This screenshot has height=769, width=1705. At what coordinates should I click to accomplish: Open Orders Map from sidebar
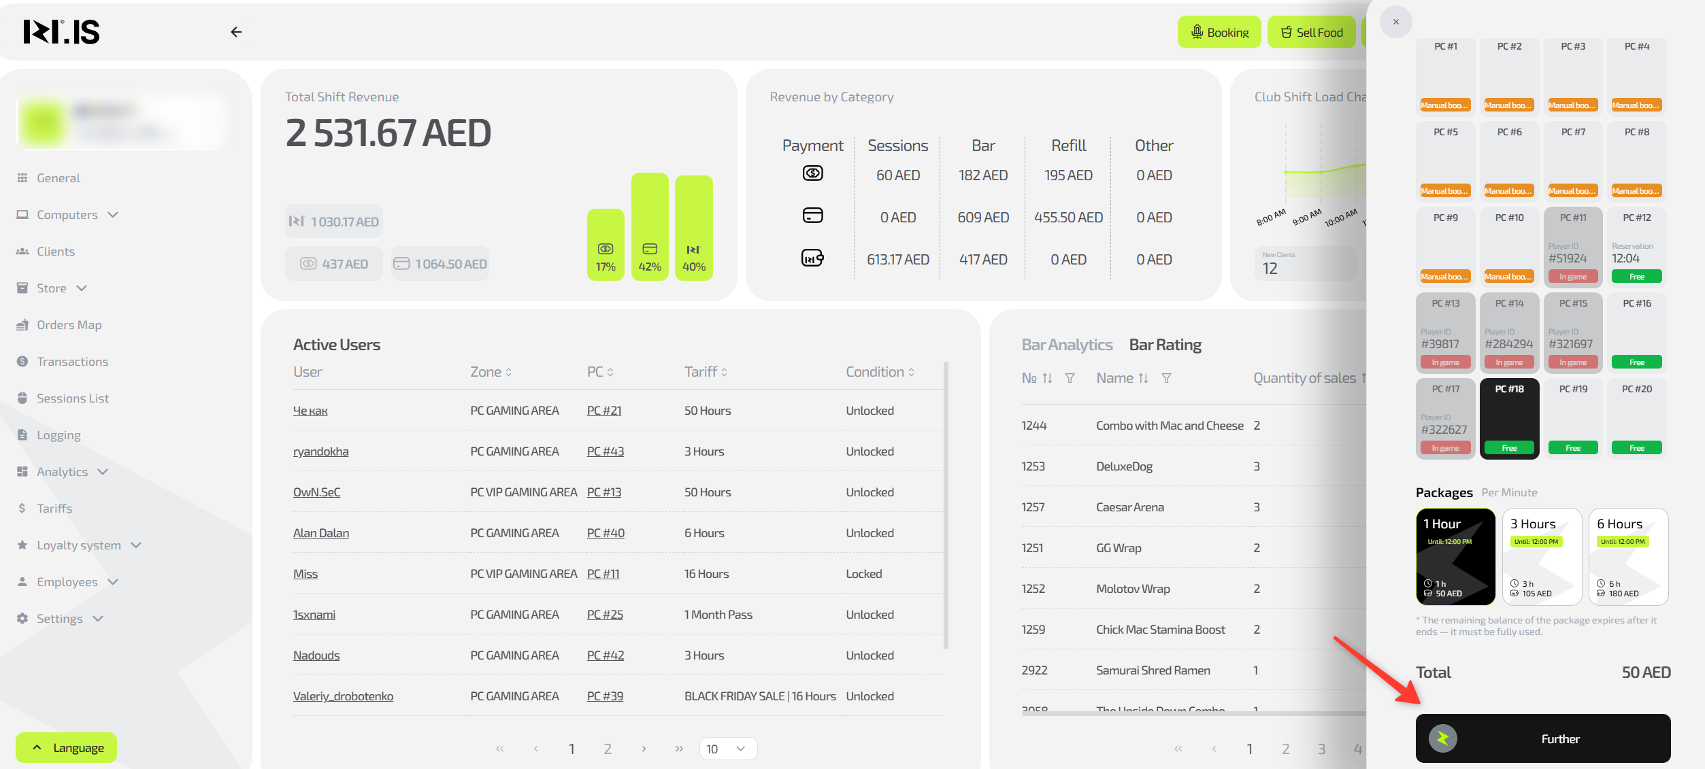[69, 325]
